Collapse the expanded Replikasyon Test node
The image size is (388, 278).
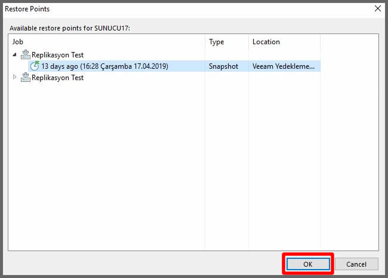[x=15, y=54]
